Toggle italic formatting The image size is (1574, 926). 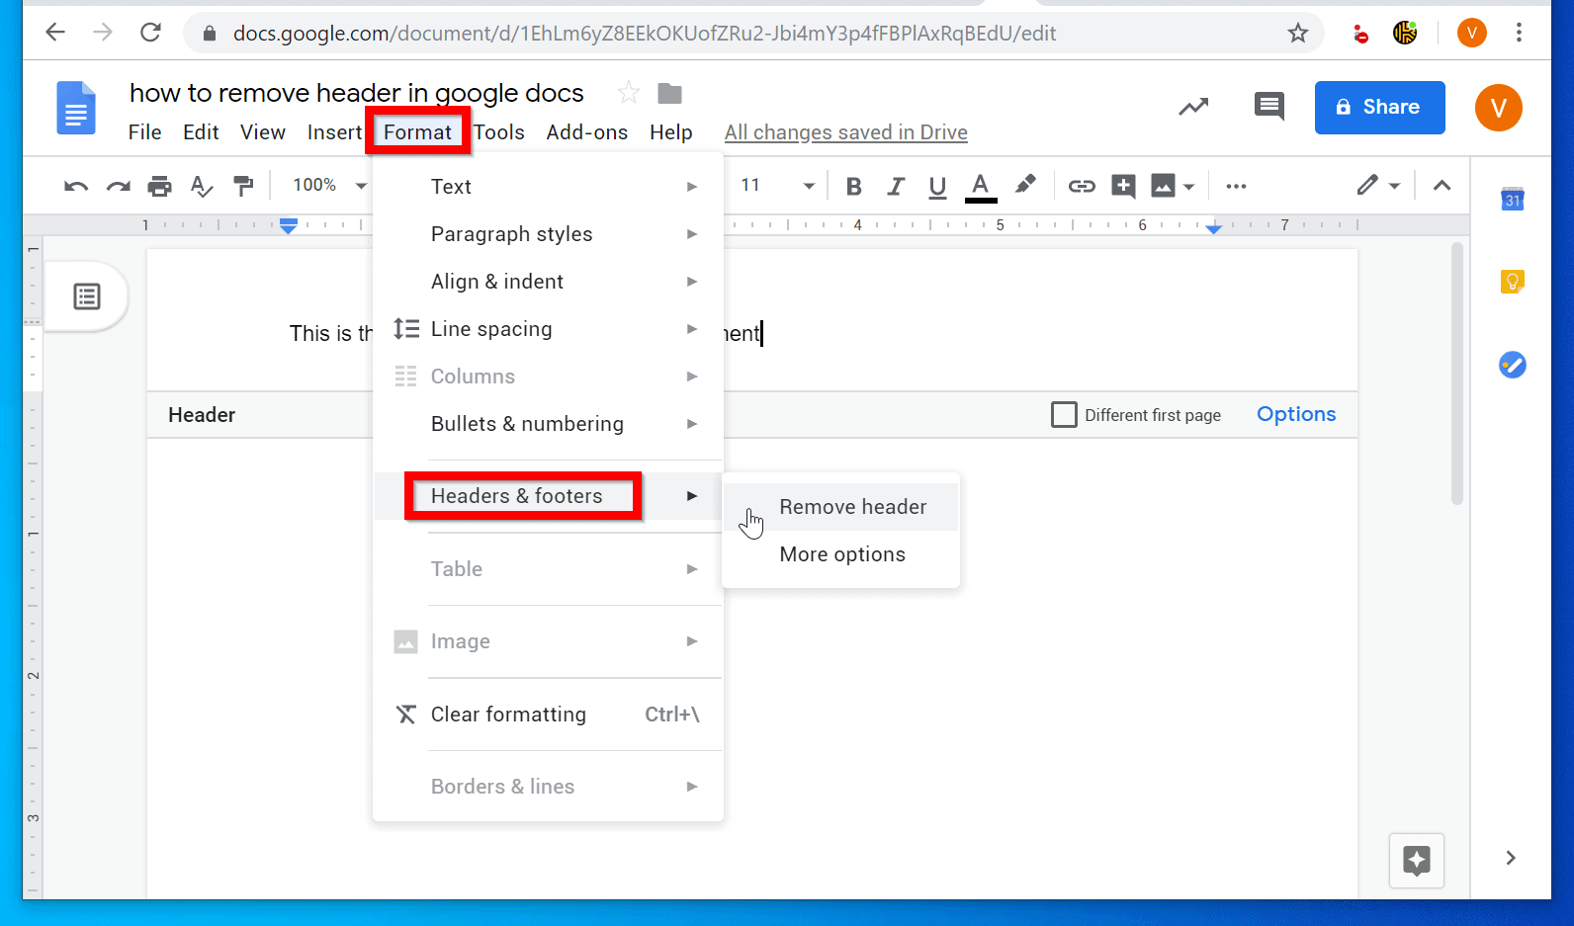pos(896,186)
